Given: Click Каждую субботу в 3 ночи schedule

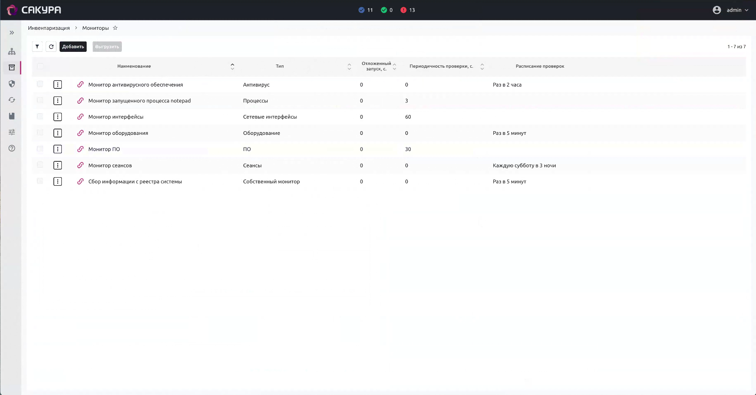Looking at the screenshot, I should point(524,165).
